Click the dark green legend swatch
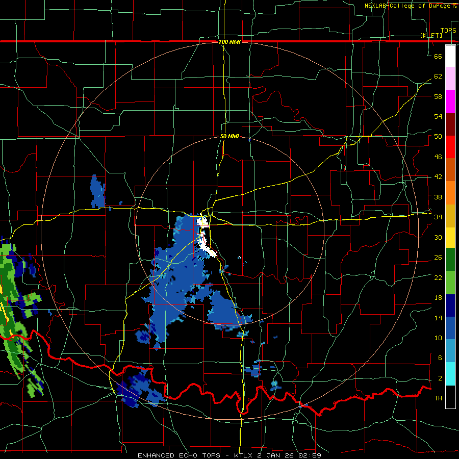This screenshot has height=459, width=459. [x=450, y=260]
